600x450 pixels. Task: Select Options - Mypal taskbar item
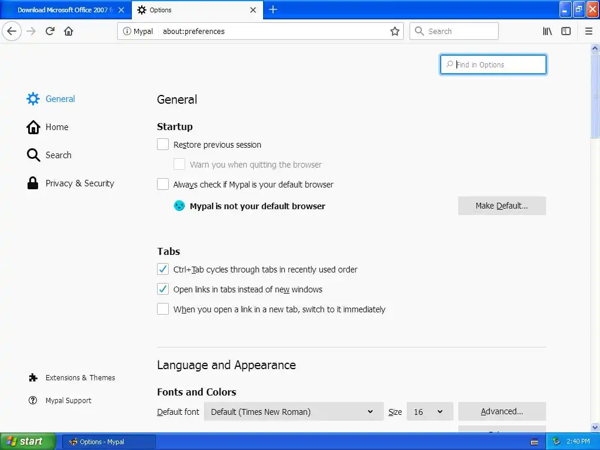[x=109, y=442]
